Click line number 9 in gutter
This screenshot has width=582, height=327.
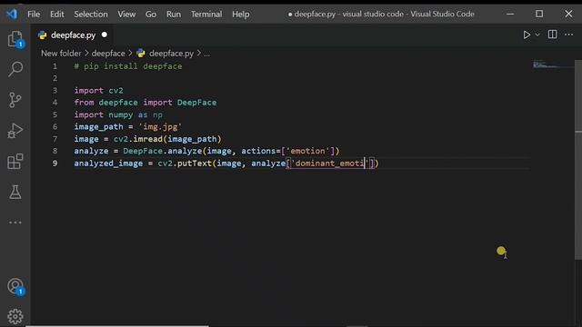point(55,163)
